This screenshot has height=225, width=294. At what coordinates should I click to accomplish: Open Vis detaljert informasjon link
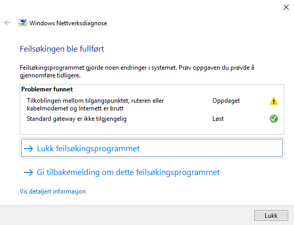pyautogui.click(x=53, y=191)
